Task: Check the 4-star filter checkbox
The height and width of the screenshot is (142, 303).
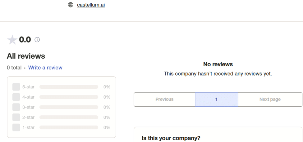Action: coord(16,97)
